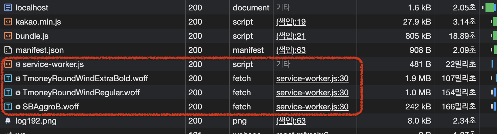
Task: Click the gear icon on TmoneyRoundWindExtraBold.woff row
Action: click(18, 79)
